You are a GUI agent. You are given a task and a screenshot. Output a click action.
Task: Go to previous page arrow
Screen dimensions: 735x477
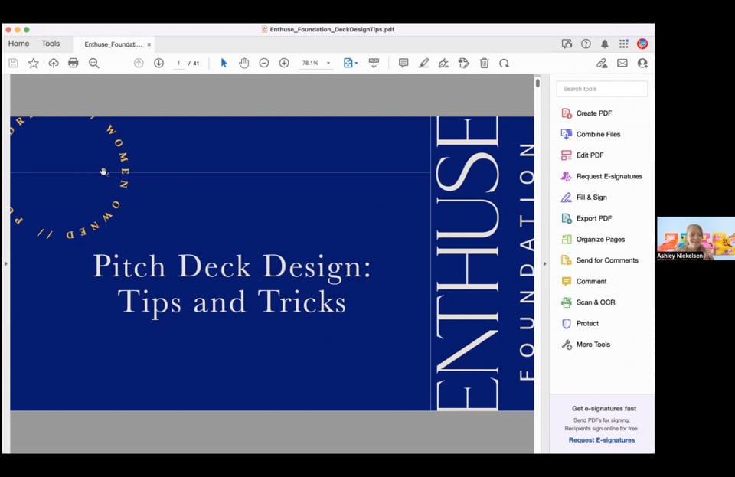(139, 64)
